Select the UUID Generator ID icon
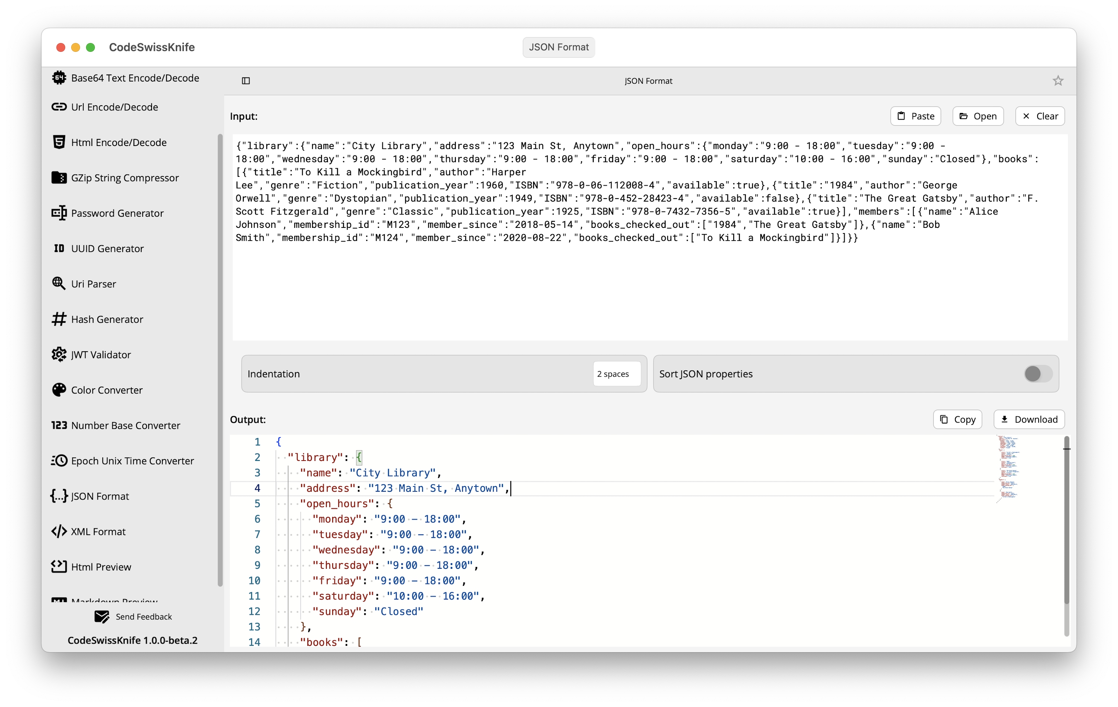1118x707 pixels. tap(59, 248)
